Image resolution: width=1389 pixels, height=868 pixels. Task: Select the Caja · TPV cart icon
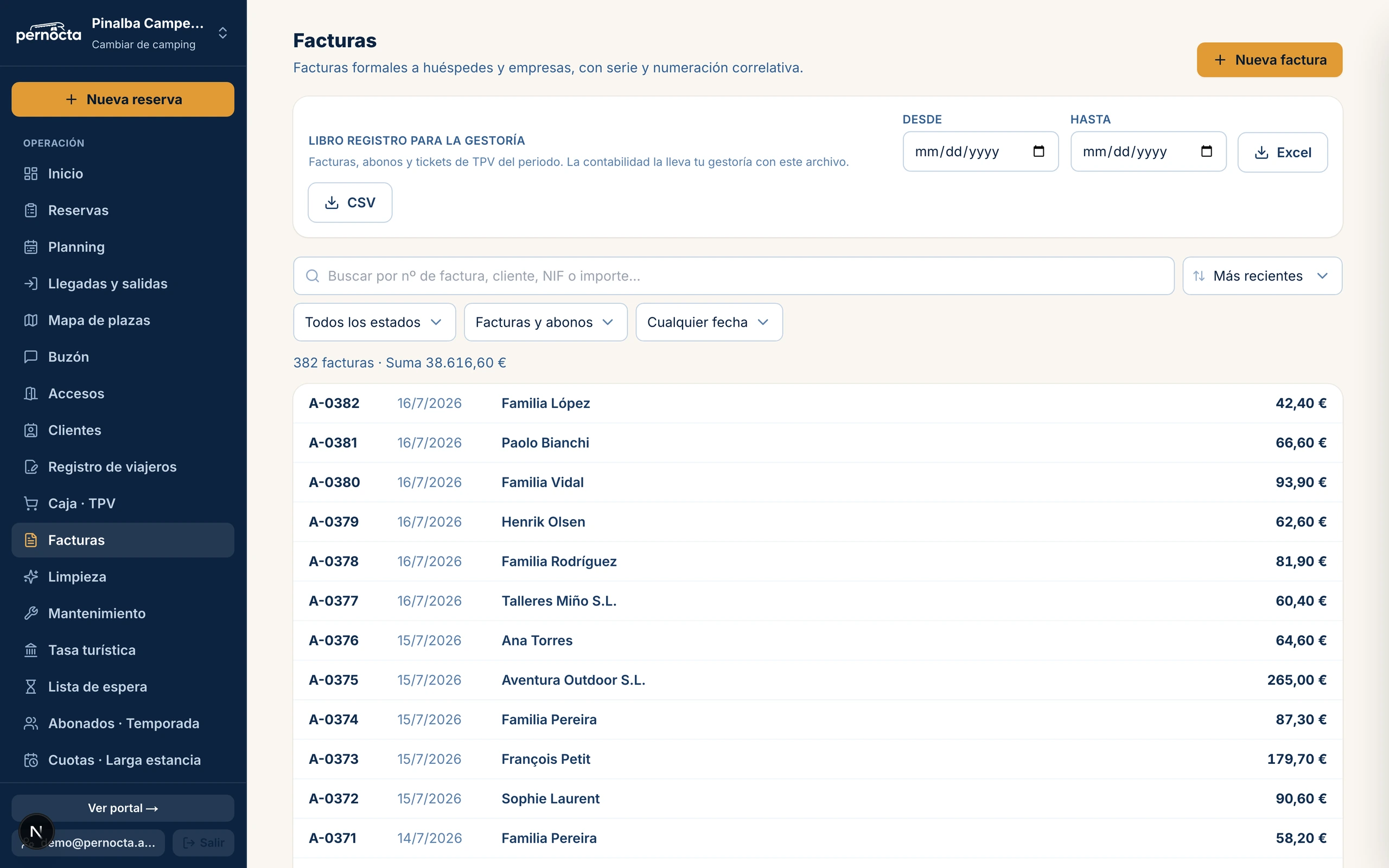31,503
